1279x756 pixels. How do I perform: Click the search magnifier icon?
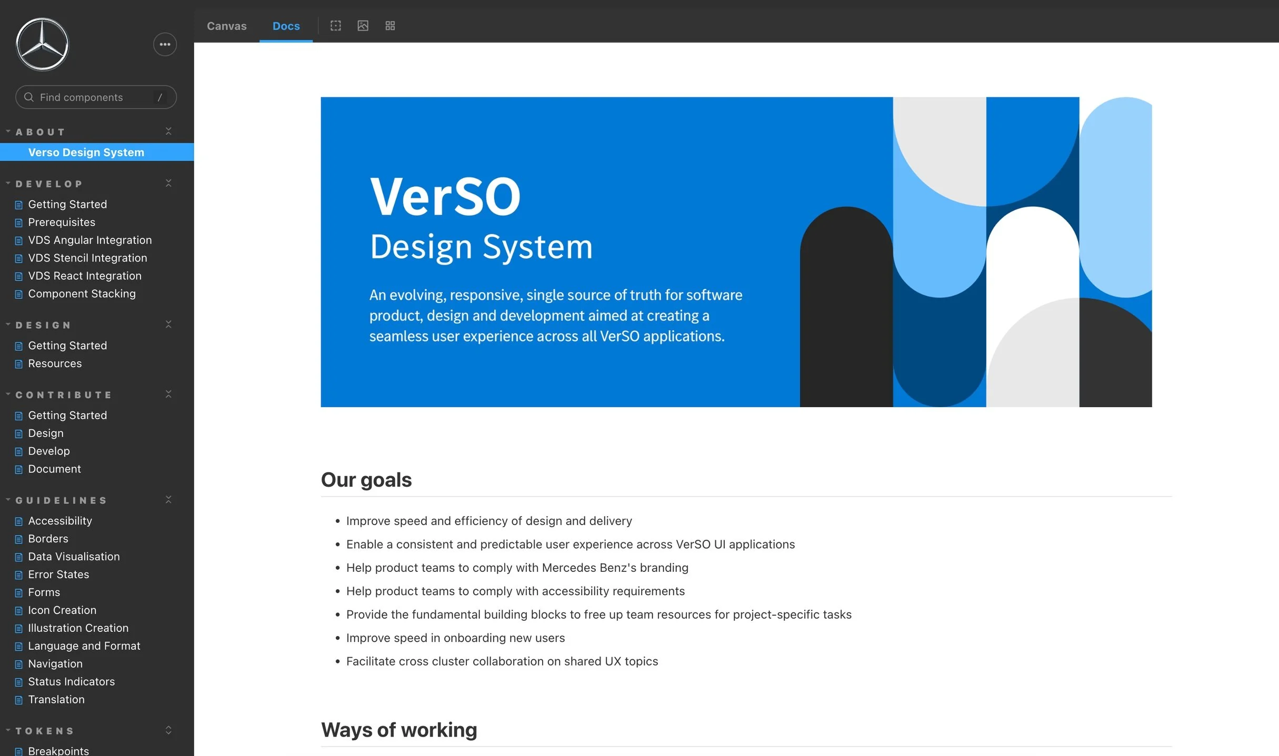click(29, 97)
